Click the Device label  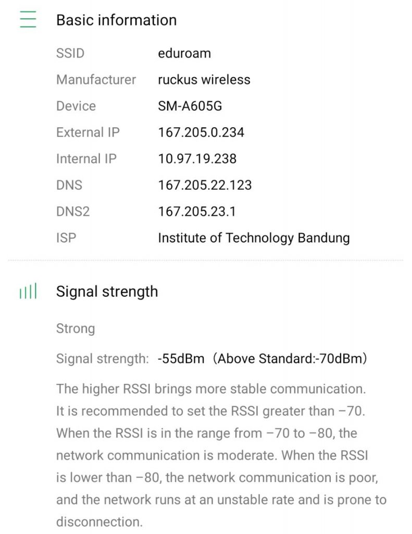pyautogui.click(x=76, y=106)
